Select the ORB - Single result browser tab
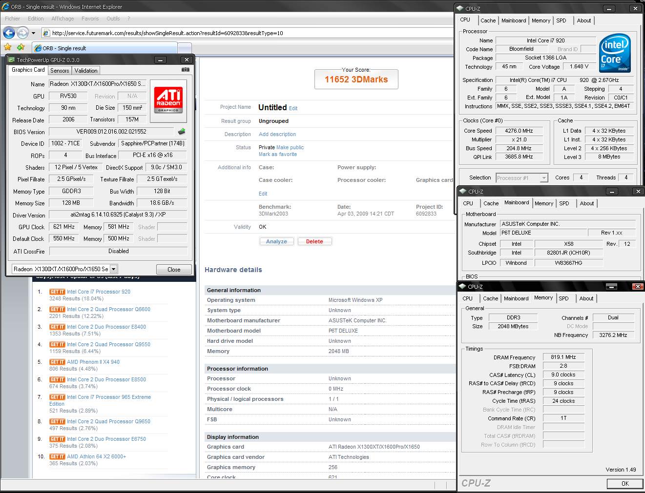The height and width of the screenshot is (493, 645). point(105,48)
